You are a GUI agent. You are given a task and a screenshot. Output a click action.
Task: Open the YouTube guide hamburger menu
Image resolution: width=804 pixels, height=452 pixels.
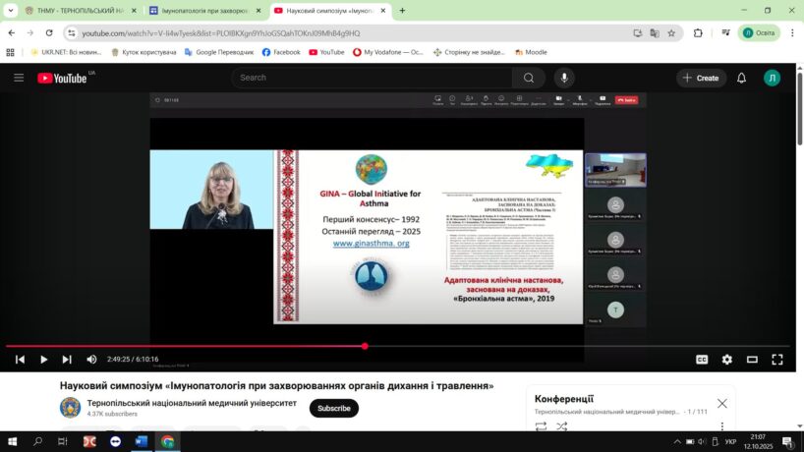pos(19,78)
